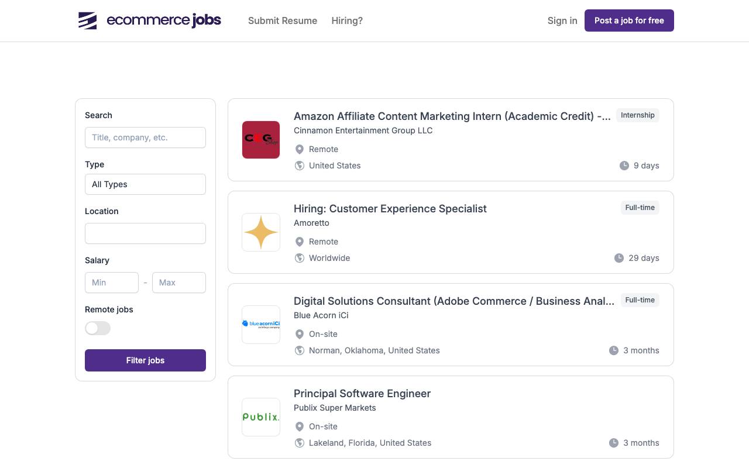Click clock icon in Blue Acorn iCi listing

614,350
